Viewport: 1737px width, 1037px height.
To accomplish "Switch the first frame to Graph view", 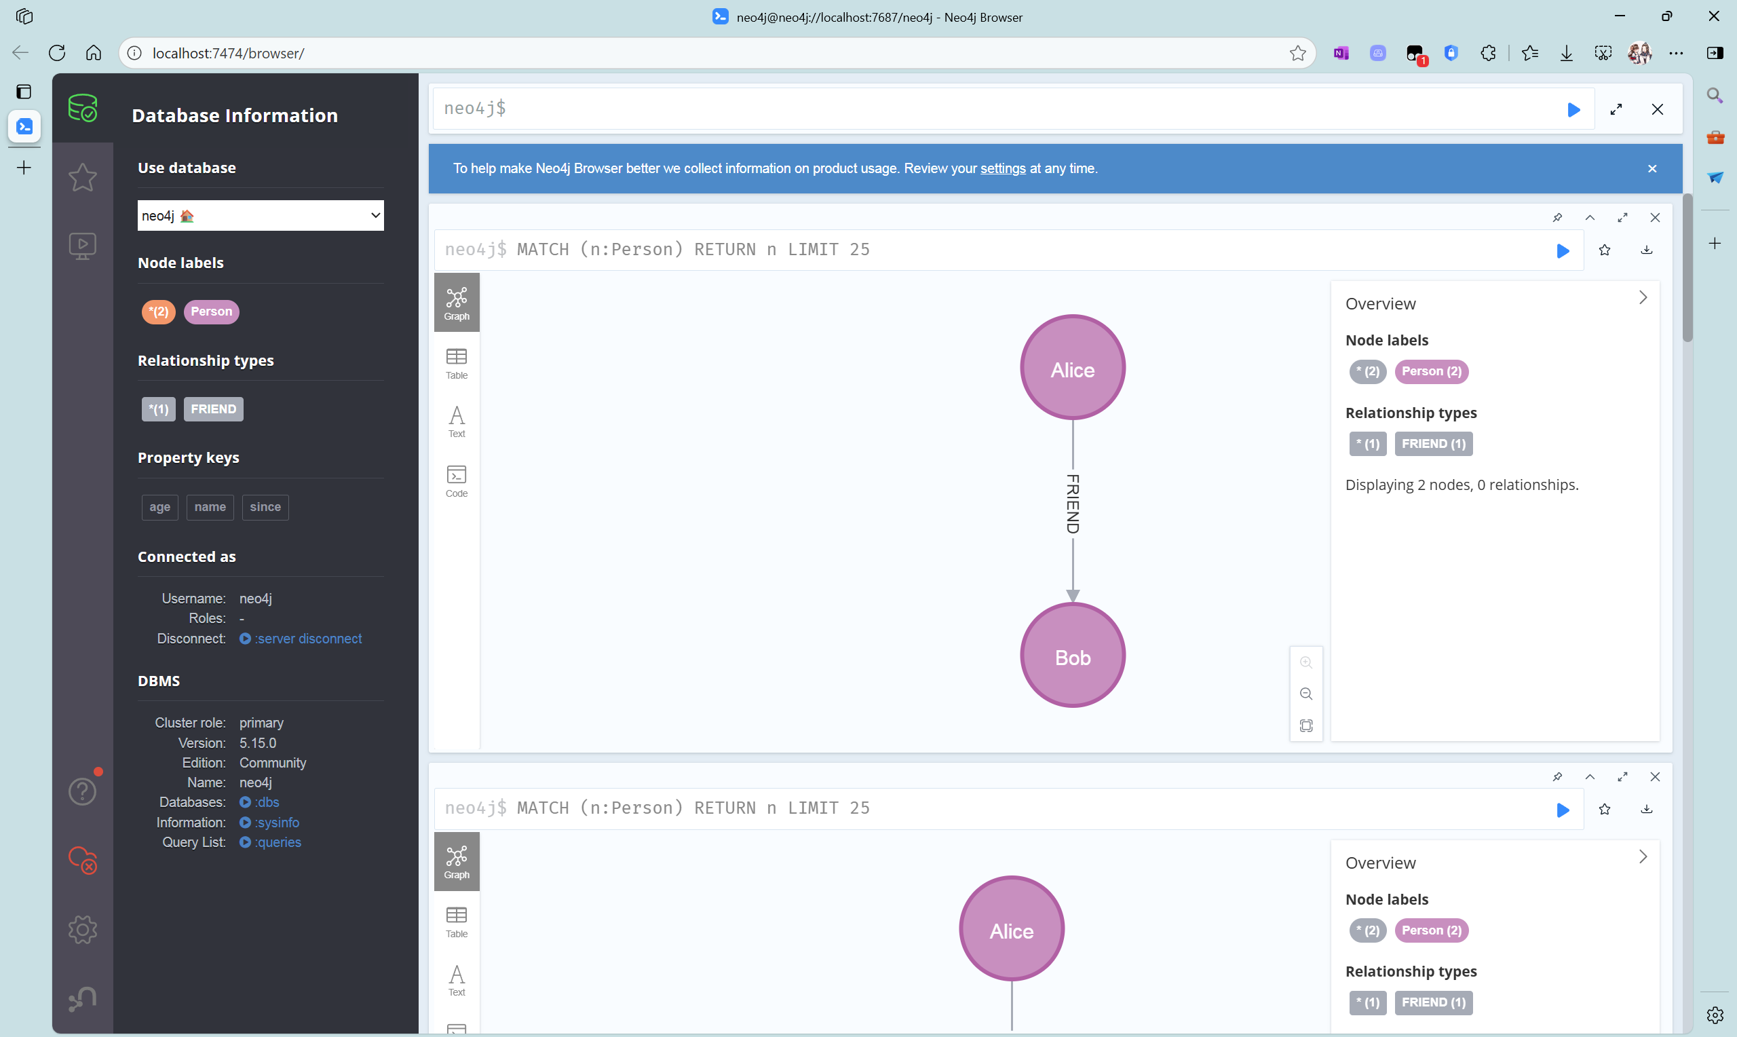I will [x=457, y=303].
